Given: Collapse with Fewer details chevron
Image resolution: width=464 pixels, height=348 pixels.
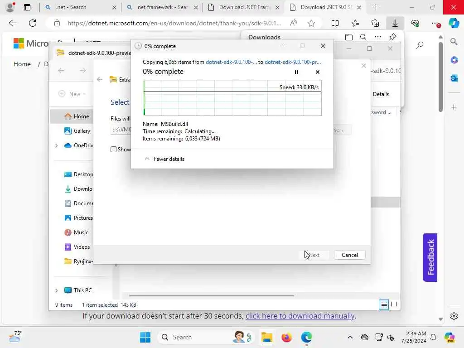Looking at the screenshot, I should point(147,159).
